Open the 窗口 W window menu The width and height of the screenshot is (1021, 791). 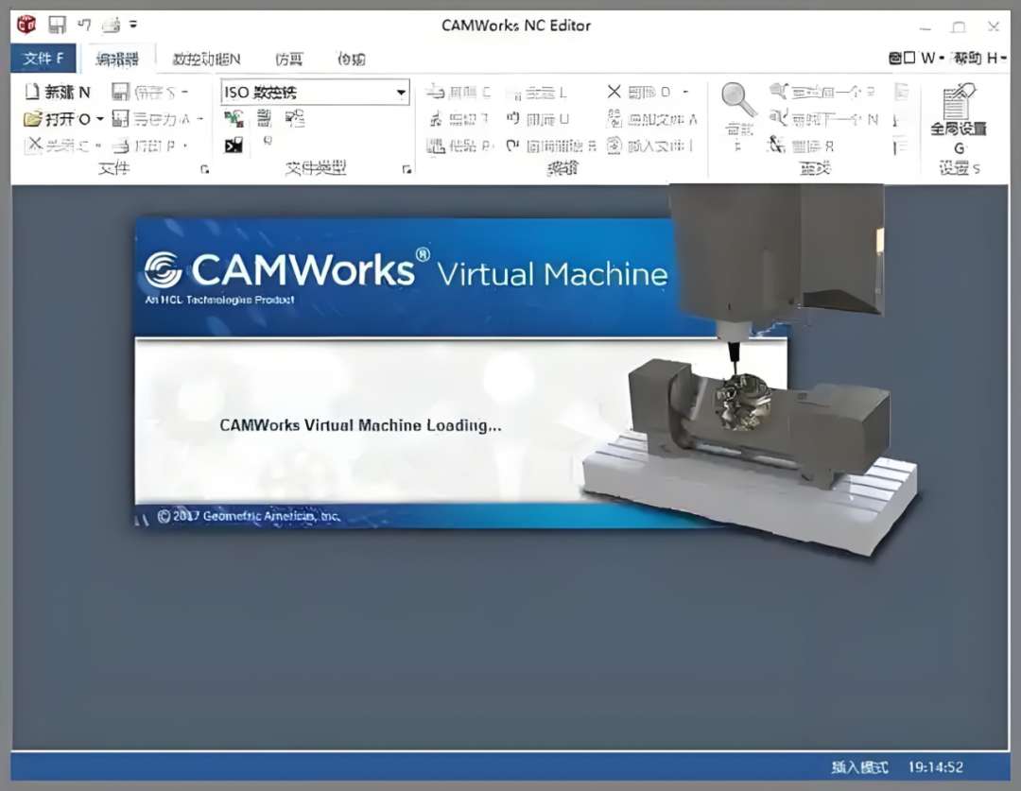(x=916, y=58)
